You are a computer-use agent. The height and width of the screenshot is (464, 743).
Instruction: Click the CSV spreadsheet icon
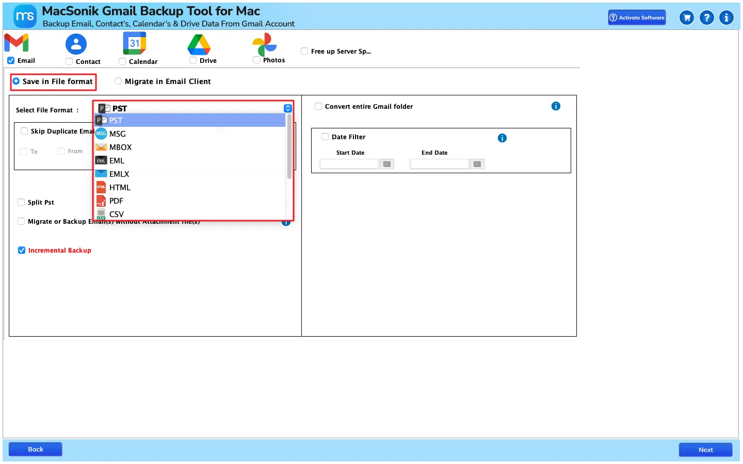coord(101,214)
